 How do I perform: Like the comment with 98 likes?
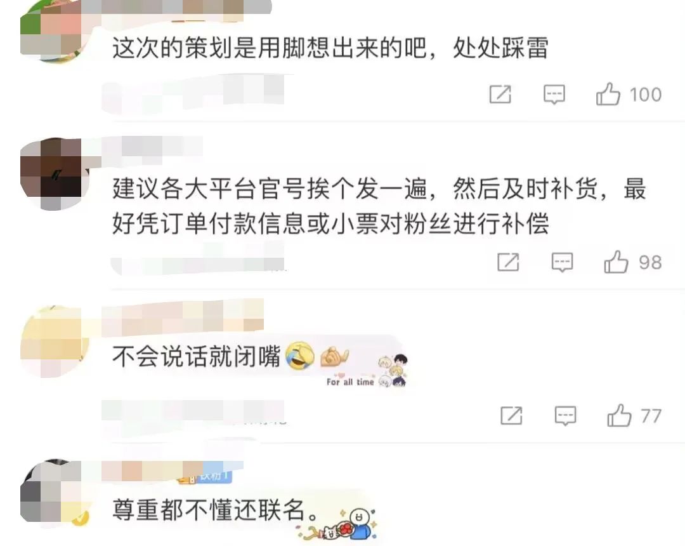(616, 262)
